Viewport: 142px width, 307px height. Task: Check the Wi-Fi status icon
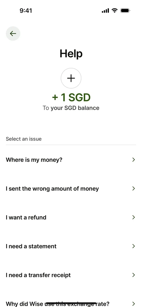pos(114,10)
